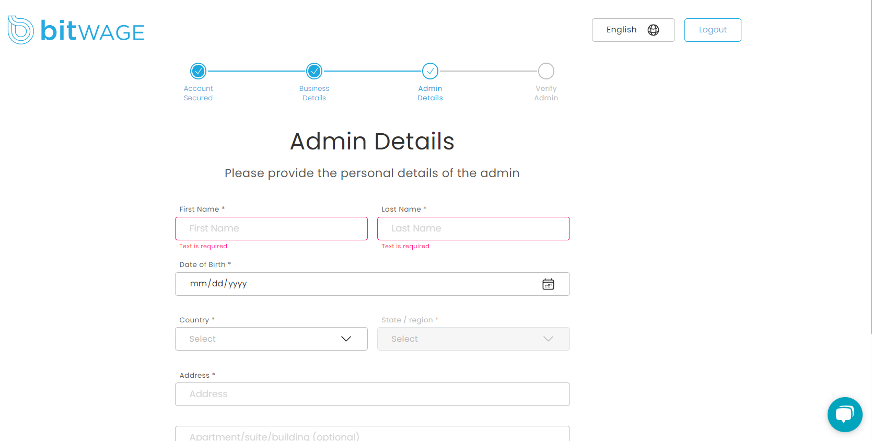Screen dimensions: 872x441
Task: Focus the Last Name text field
Action: point(473,229)
